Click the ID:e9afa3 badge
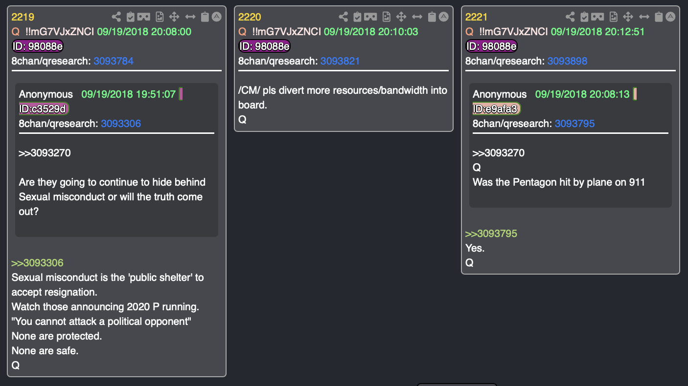Image resolution: width=688 pixels, height=386 pixels. [497, 109]
